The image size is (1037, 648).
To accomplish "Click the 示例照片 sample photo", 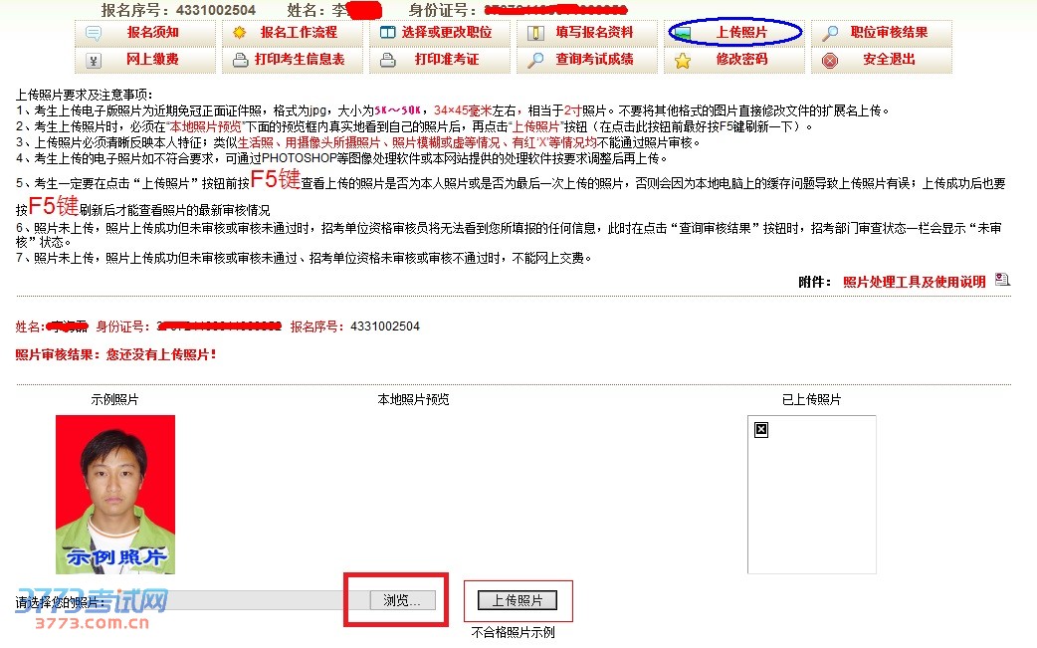I will tap(115, 494).
